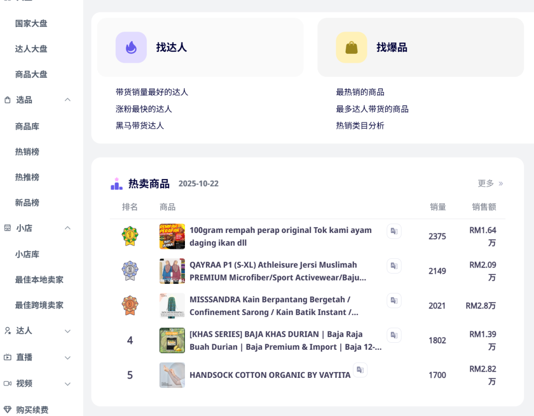The height and width of the screenshot is (416, 534).
Task: Open 商品库 from the sidebar
Action: [x=27, y=126]
